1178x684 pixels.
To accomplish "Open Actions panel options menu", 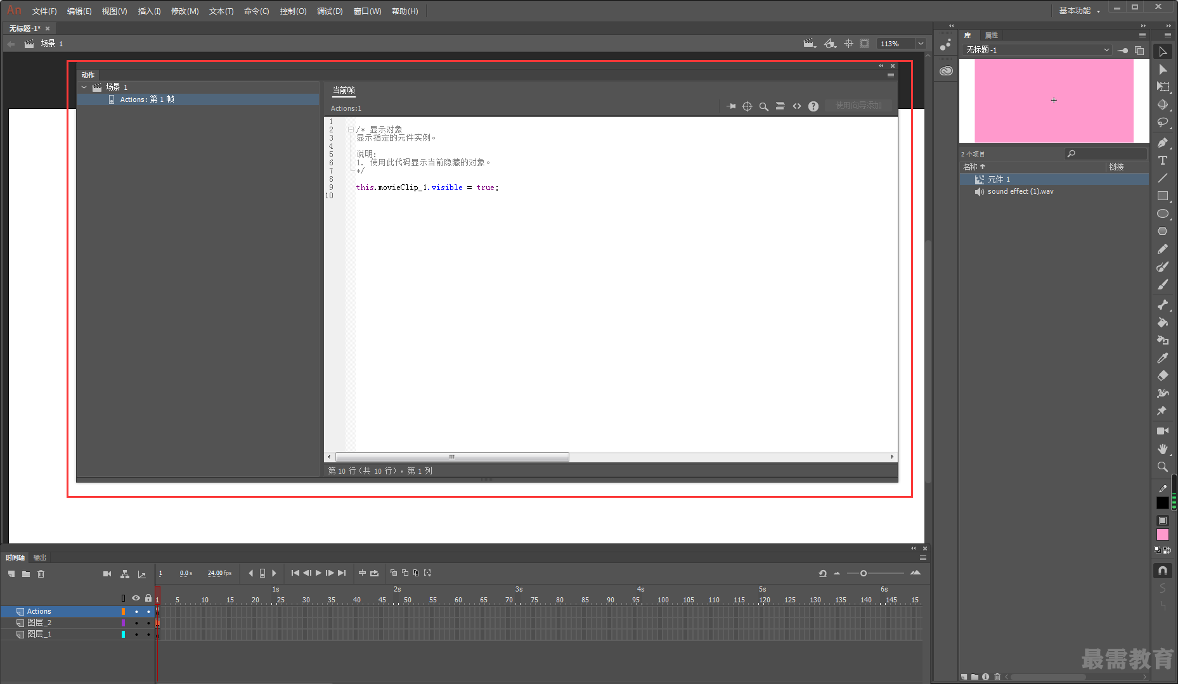I will pos(891,75).
